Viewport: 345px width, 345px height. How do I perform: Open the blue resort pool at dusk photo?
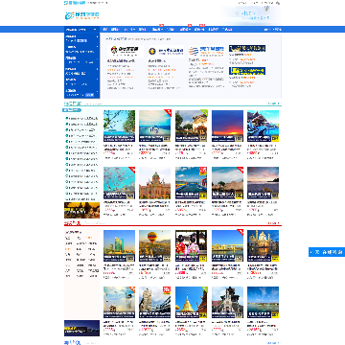[263, 126]
